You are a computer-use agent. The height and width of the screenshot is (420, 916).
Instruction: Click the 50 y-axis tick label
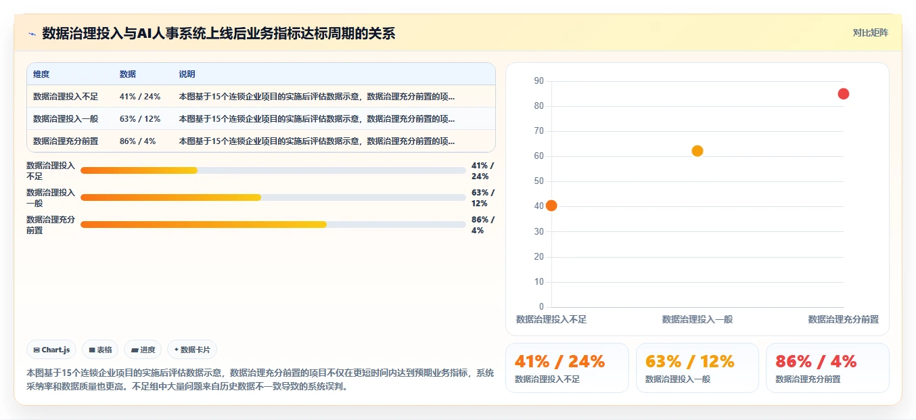[x=539, y=181]
